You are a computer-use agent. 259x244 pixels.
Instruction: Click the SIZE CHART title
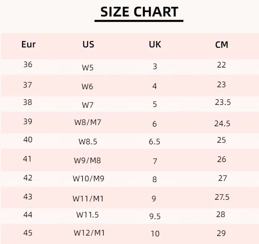[139, 12]
